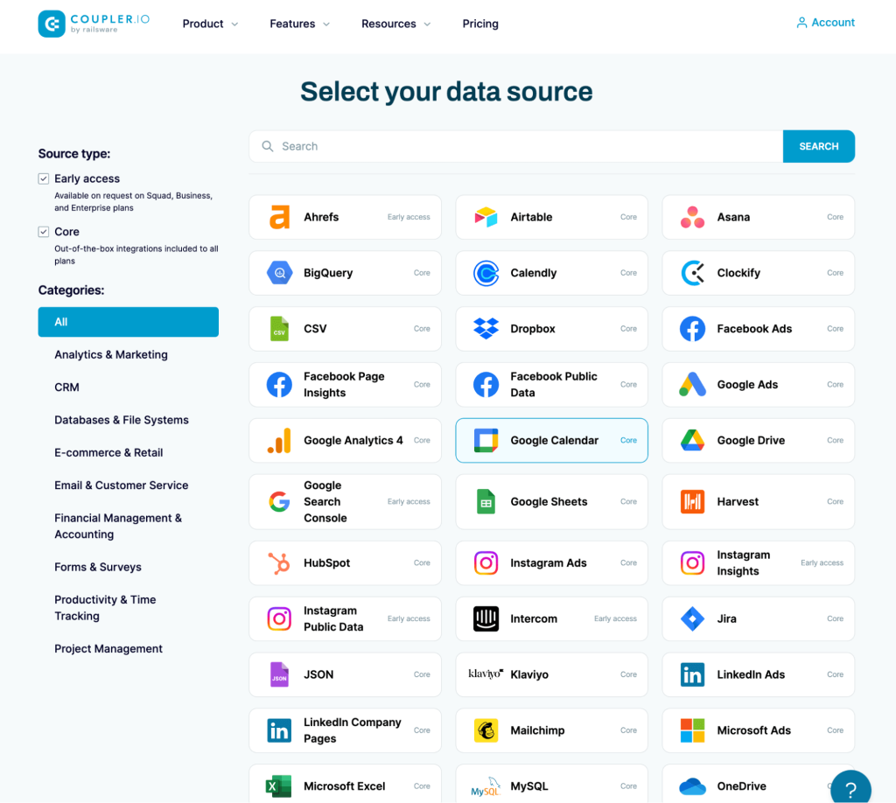Filter by Financial Management & Accounting
The height and width of the screenshot is (803, 896).
[x=118, y=526]
